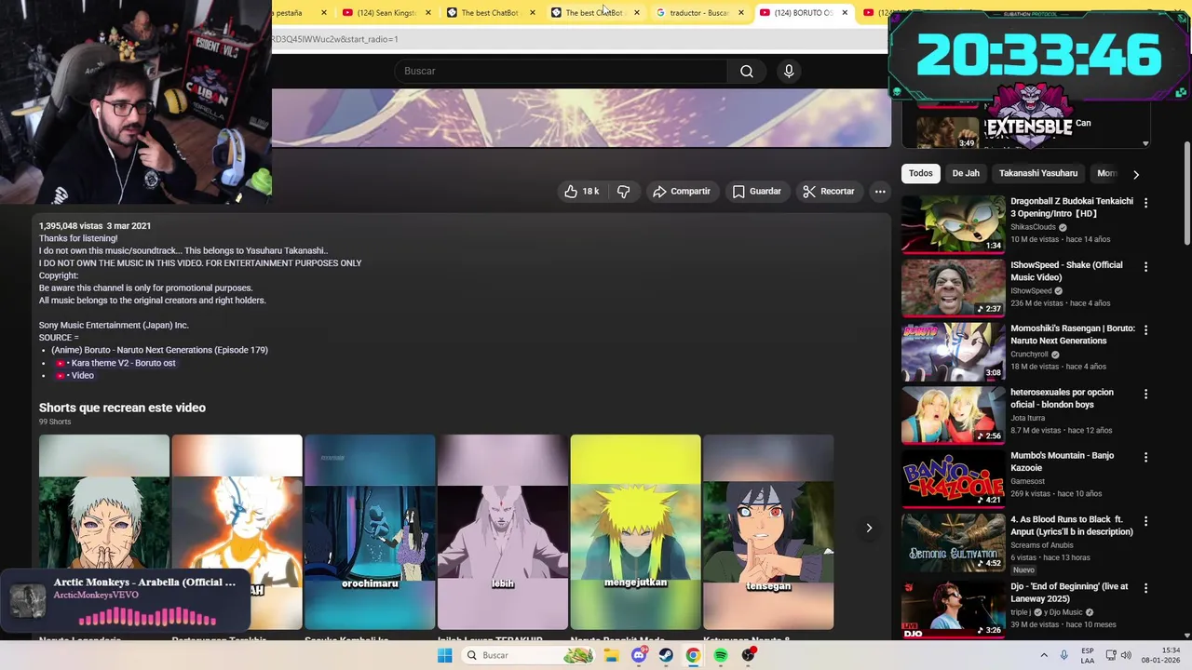Open Dragonball Z Budokai Tenkaichi 3 thumbnail

coord(953,224)
